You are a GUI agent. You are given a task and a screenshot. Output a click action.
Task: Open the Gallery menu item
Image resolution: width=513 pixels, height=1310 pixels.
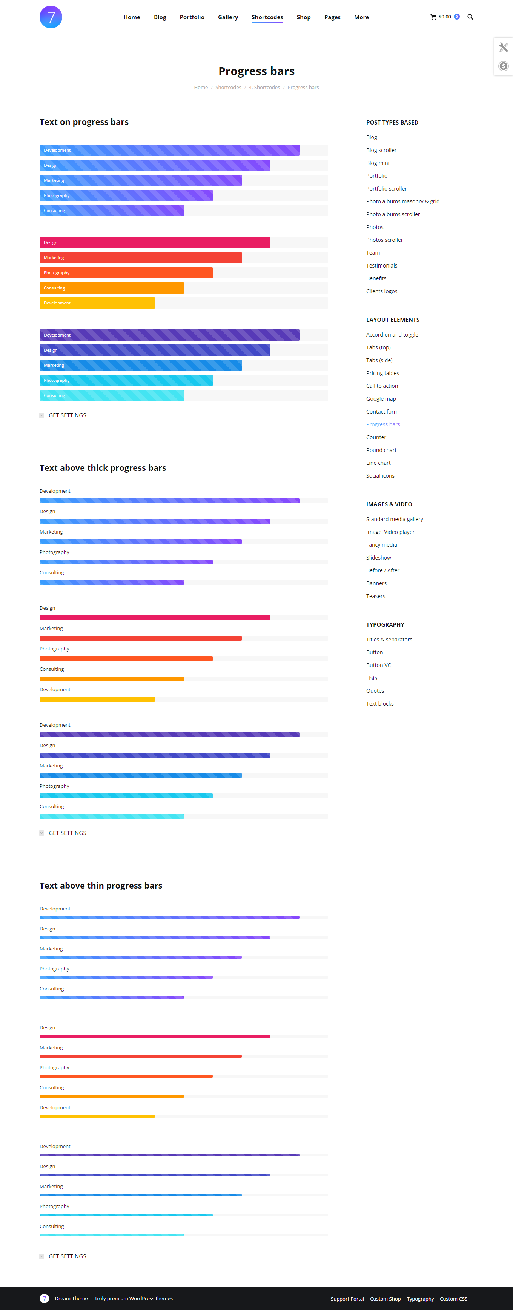click(228, 17)
